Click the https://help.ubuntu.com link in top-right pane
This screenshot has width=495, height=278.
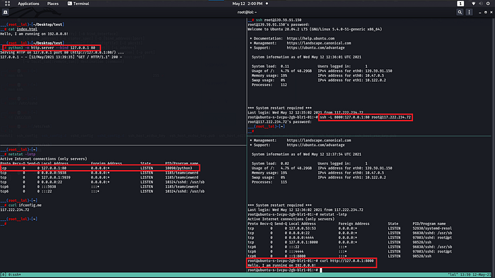pos(310,38)
